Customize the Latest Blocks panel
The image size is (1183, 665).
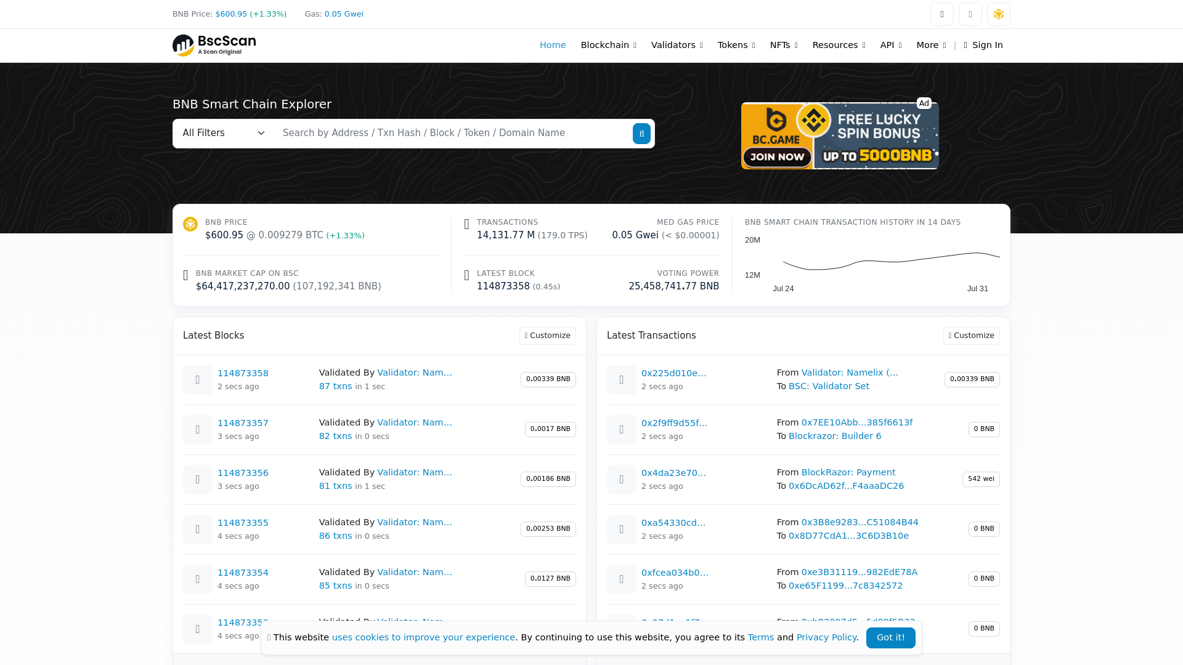(547, 336)
